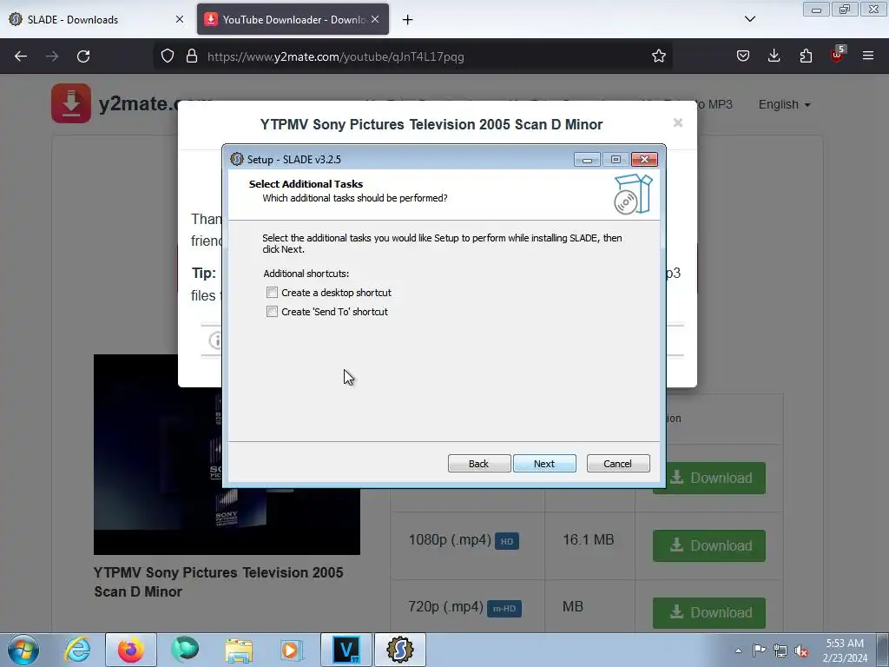The width and height of the screenshot is (889, 667).
Task: Bookmark this page with star icon
Action: [x=658, y=56]
